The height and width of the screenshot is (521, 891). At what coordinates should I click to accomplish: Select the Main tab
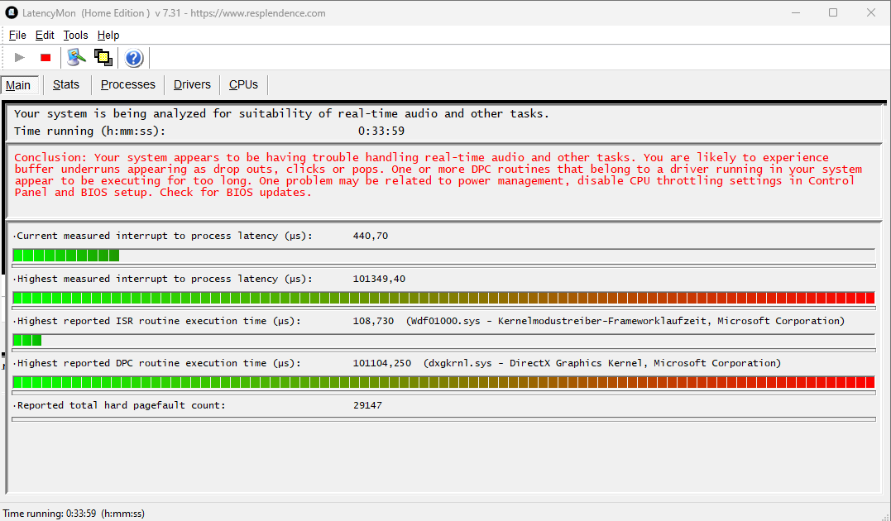click(x=18, y=85)
